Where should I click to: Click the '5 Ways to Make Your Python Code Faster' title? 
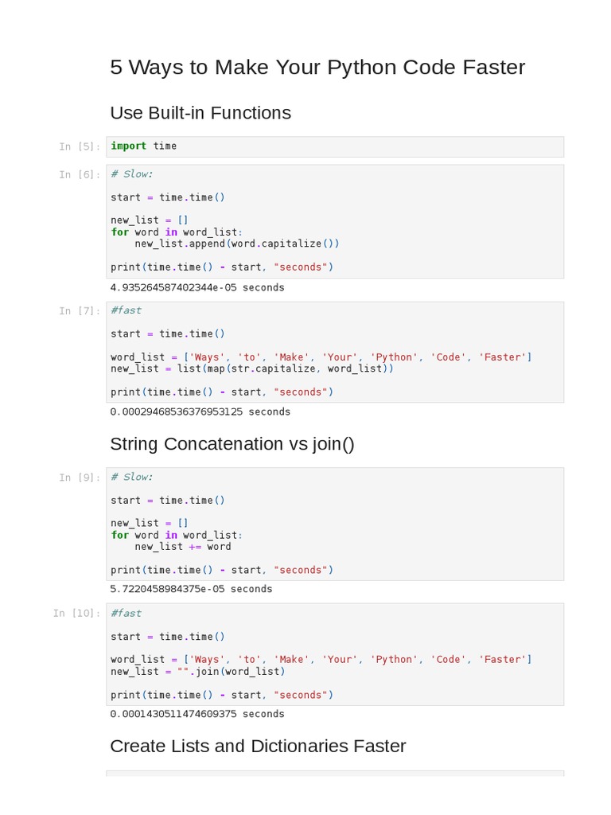tap(317, 68)
